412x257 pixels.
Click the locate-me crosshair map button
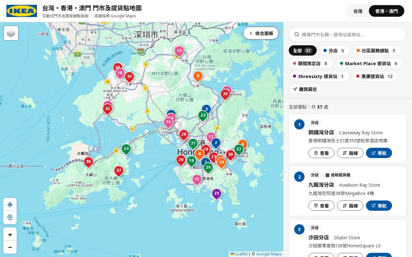10,205
